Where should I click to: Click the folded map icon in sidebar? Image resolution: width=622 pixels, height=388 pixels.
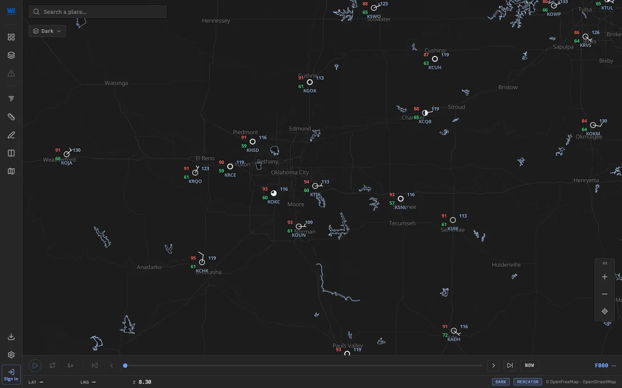tap(11, 171)
